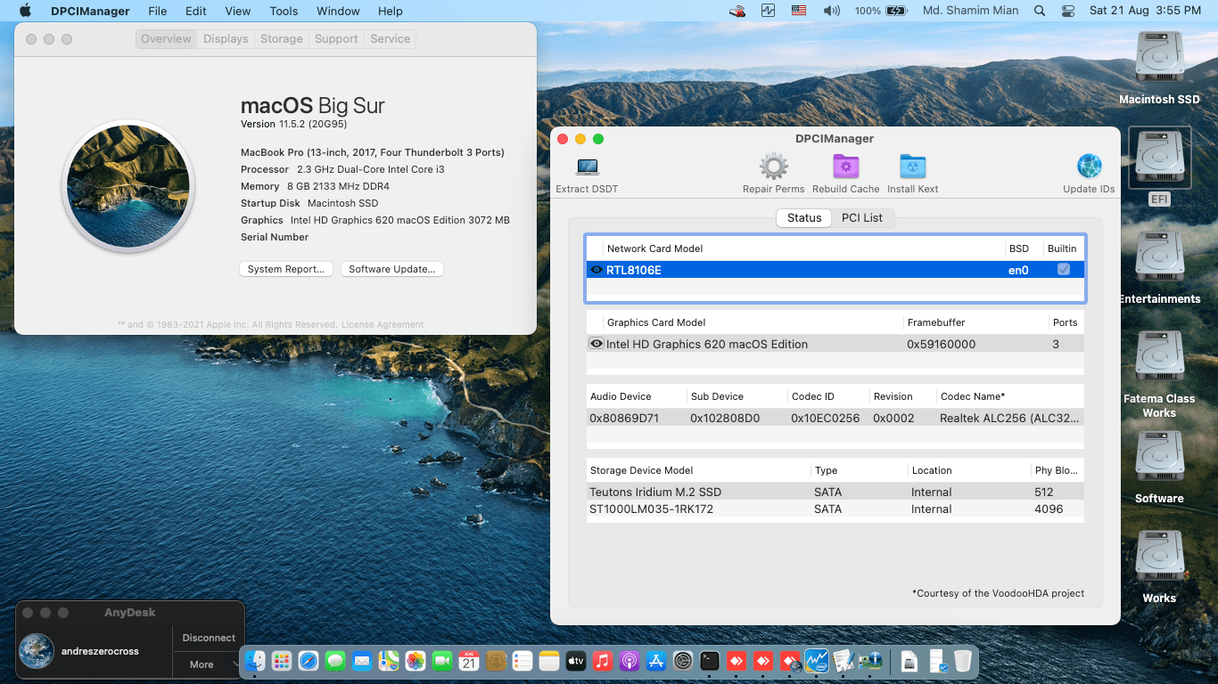Open the volume menu bar control

(831, 11)
